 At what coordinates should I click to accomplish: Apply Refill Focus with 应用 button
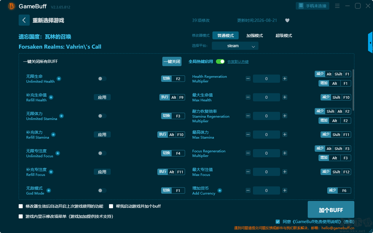102,172
